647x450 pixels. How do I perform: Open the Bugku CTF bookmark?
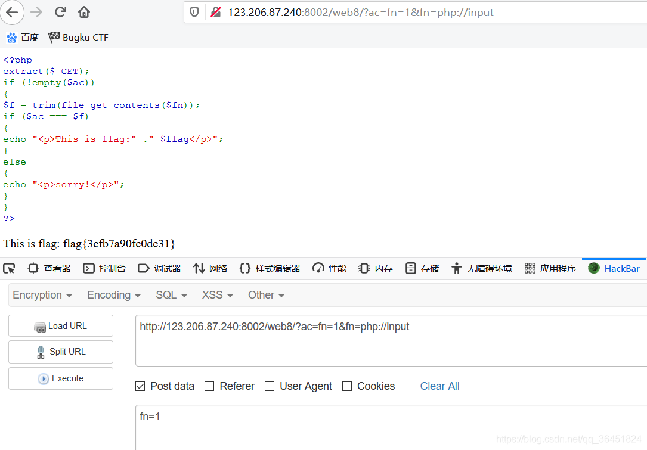(78, 38)
